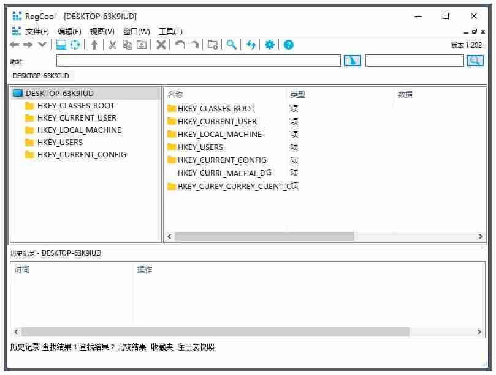Switch to the 查找结果 1 tab
496x375 pixels.
[x=59, y=347]
